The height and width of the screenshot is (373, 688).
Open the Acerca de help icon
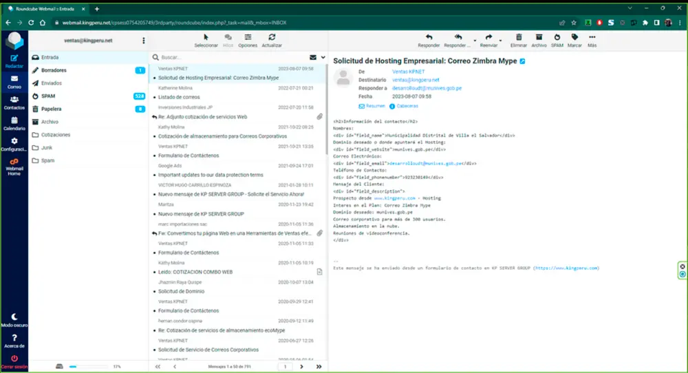tap(14, 341)
